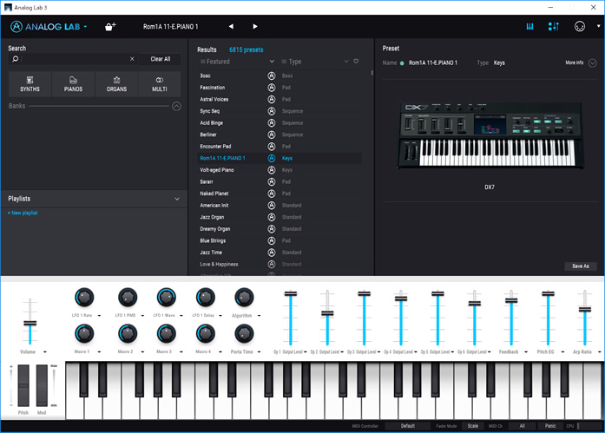
Task: Click Arturia icon next to Dreamy Organ
Action: [x=272, y=229]
